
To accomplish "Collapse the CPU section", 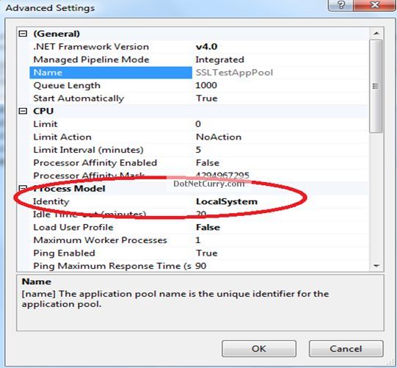I will click(x=23, y=111).
